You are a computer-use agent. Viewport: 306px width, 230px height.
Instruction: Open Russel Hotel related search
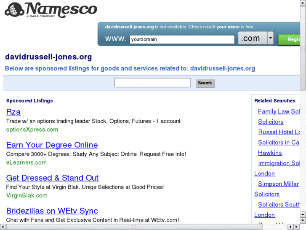pos(279,132)
